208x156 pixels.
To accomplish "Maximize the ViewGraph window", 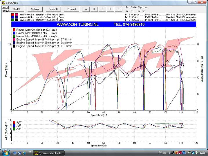I will (x=195, y=2).
